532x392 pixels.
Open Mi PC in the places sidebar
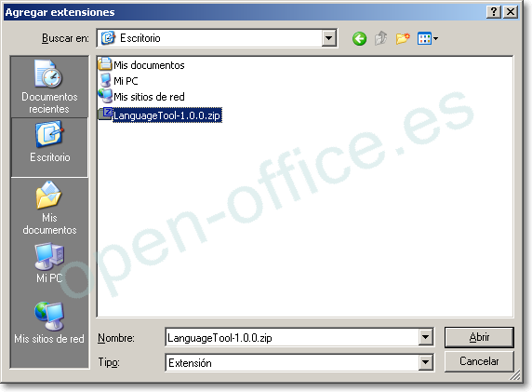tap(49, 264)
